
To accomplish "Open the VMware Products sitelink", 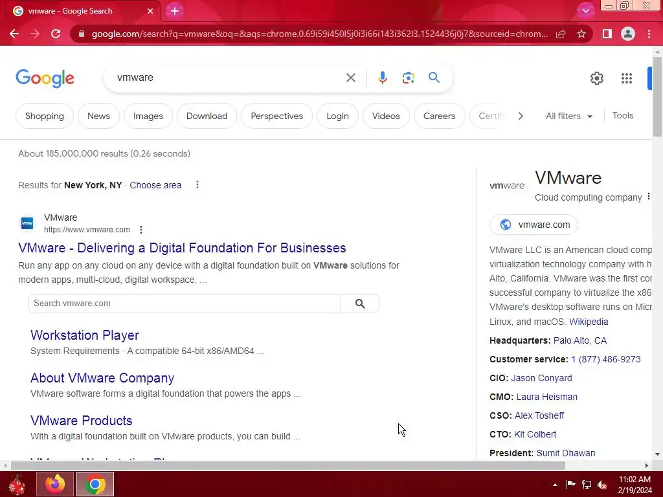I will tap(81, 421).
